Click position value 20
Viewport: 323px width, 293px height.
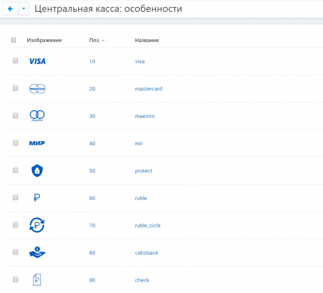(92, 89)
